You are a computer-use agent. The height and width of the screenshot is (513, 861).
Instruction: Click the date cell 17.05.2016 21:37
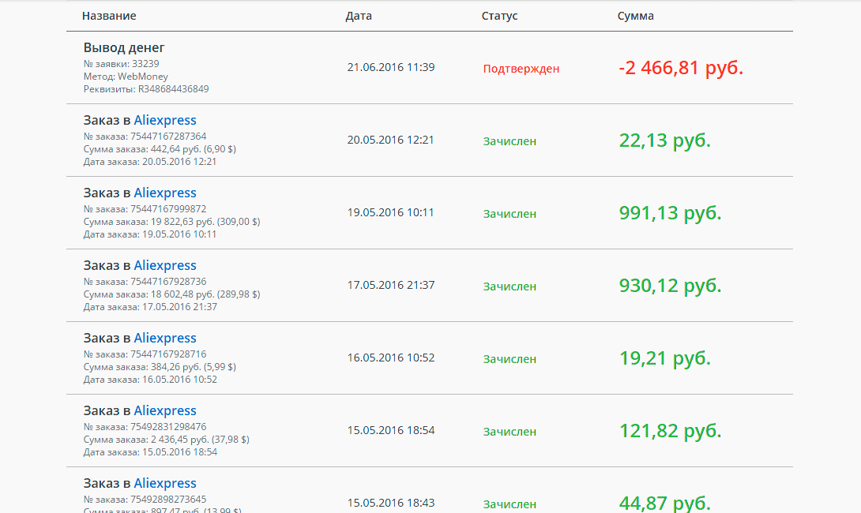391,285
